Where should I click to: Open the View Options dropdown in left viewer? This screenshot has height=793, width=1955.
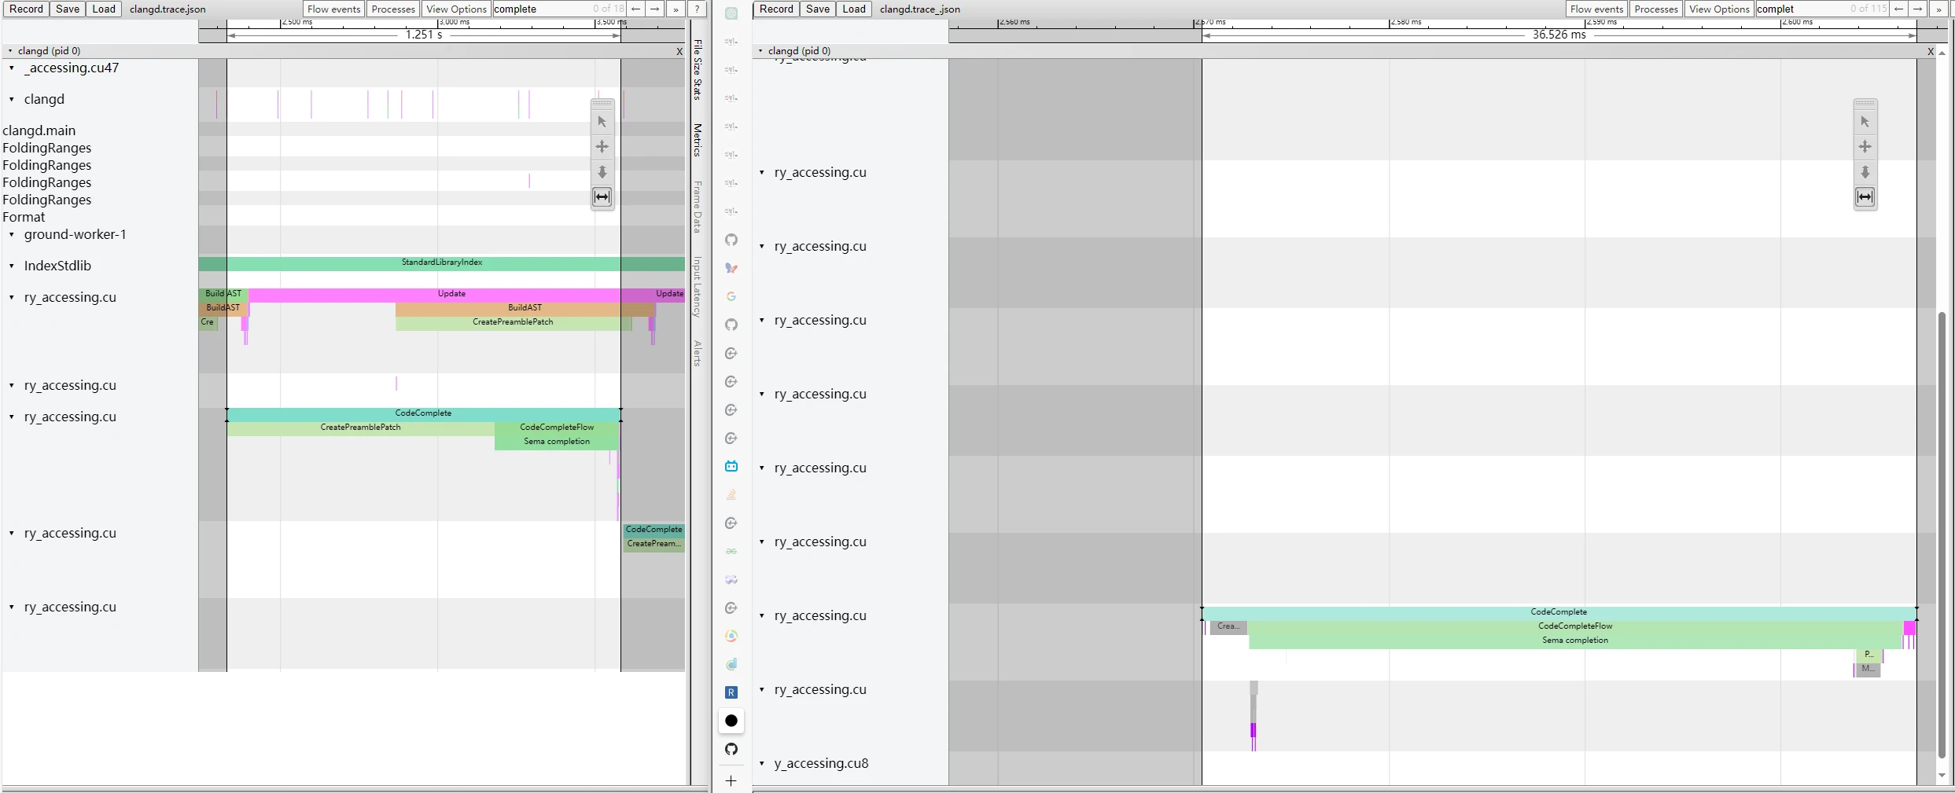[x=456, y=9]
